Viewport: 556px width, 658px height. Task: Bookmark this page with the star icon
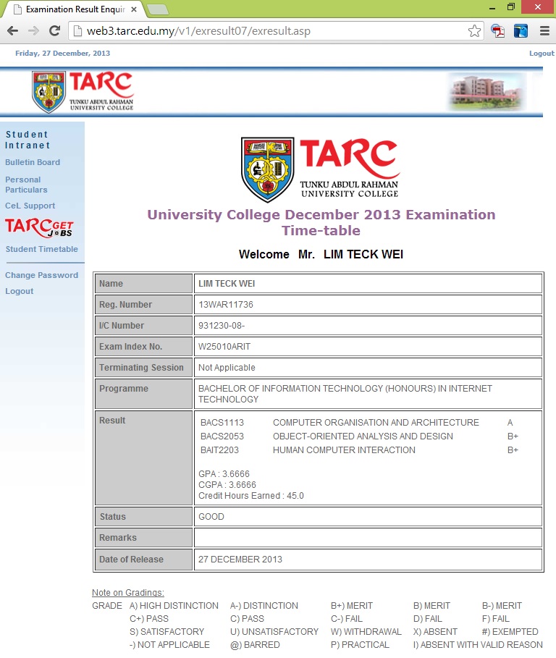coord(474,30)
